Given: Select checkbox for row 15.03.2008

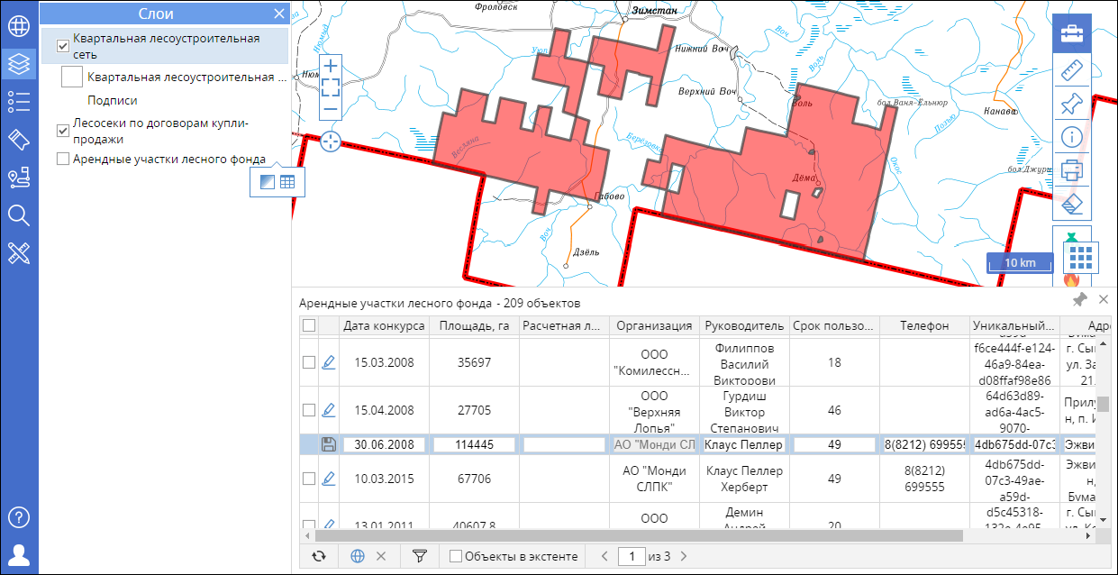Looking at the screenshot, I should tap(309, 362).
